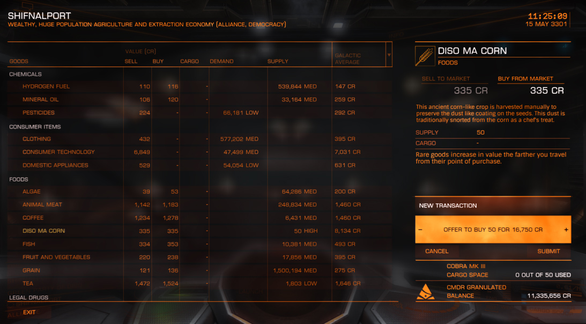Image resolution: width=586 pixels, height=324 pixels.
Task: Click the Consumer Items category header
Action: pyautogui.click(x=35, y=127)
